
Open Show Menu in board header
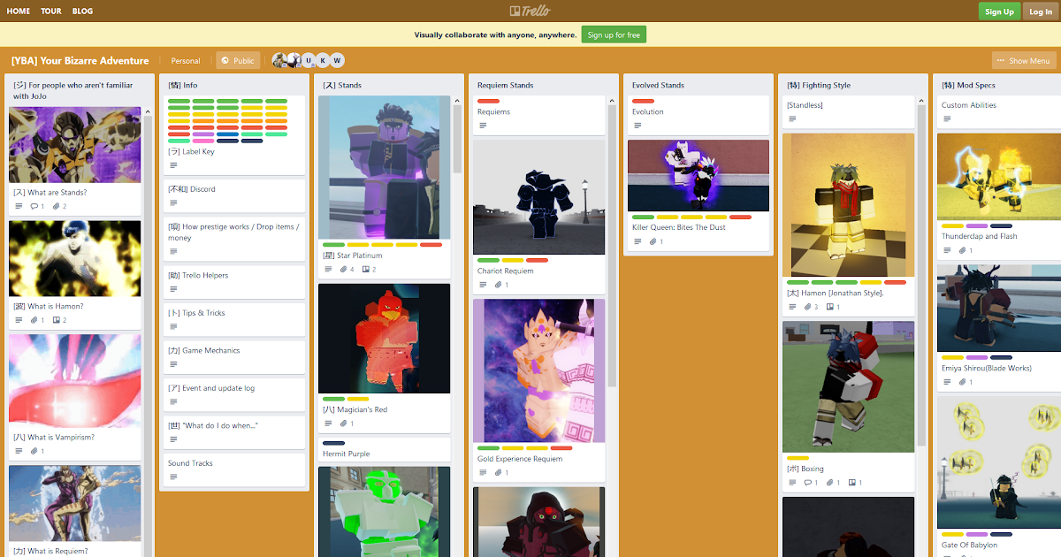(x=1024, y=61)
